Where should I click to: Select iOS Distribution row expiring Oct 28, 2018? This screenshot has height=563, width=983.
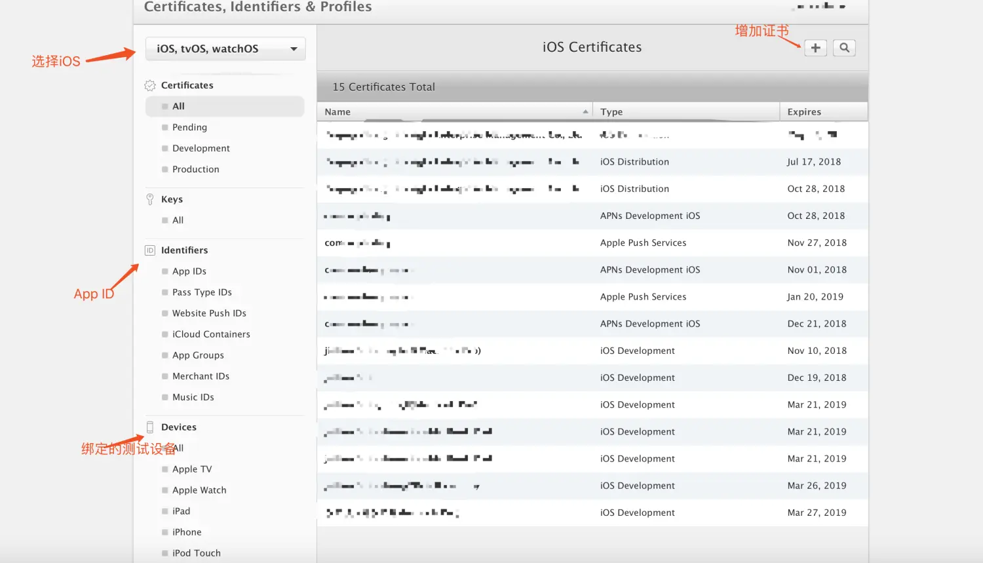(x=592, y=189)
